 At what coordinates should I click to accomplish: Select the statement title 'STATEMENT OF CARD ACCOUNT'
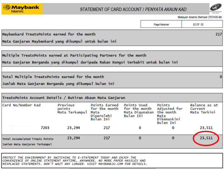[x=111, y=9]
